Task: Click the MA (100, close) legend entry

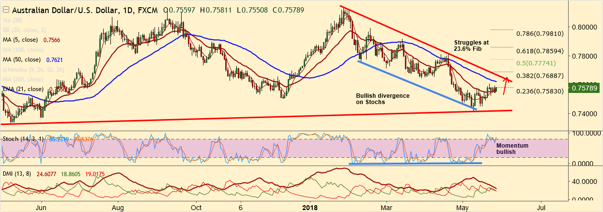Action: 24,49
